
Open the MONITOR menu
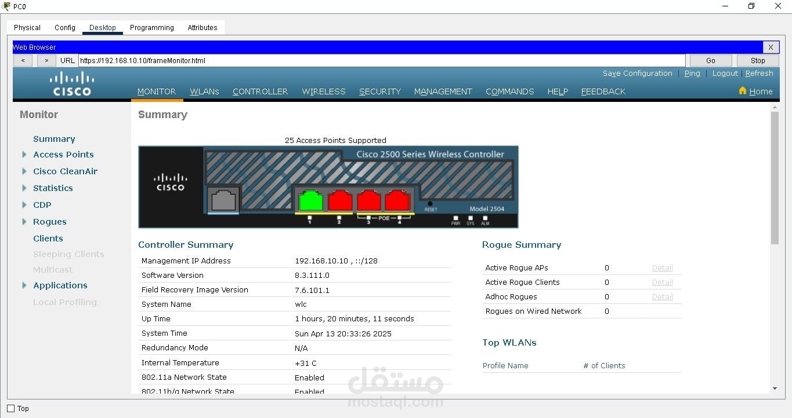(157, 91)
